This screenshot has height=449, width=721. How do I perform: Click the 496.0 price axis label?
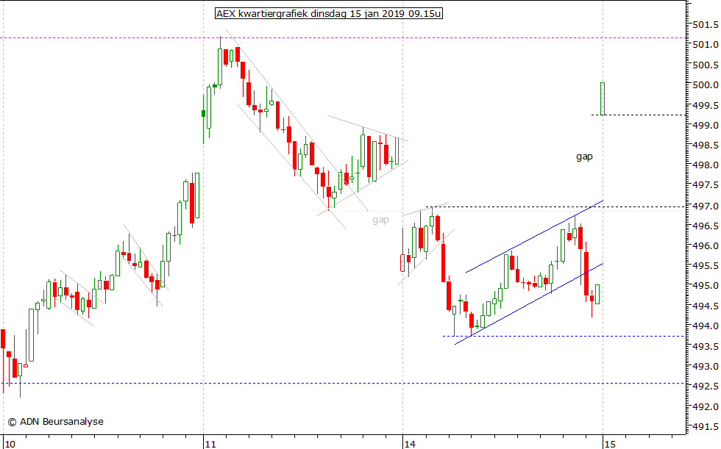[706, 245]
